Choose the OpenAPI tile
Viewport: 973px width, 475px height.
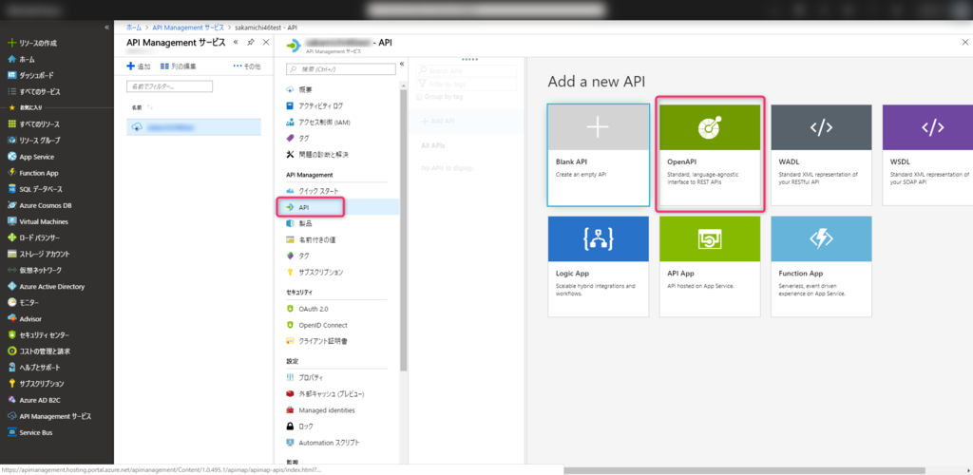click(x=710, y=155)
